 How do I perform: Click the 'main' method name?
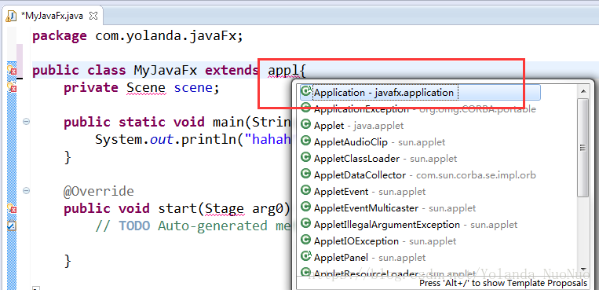click(x=228, y=123)
